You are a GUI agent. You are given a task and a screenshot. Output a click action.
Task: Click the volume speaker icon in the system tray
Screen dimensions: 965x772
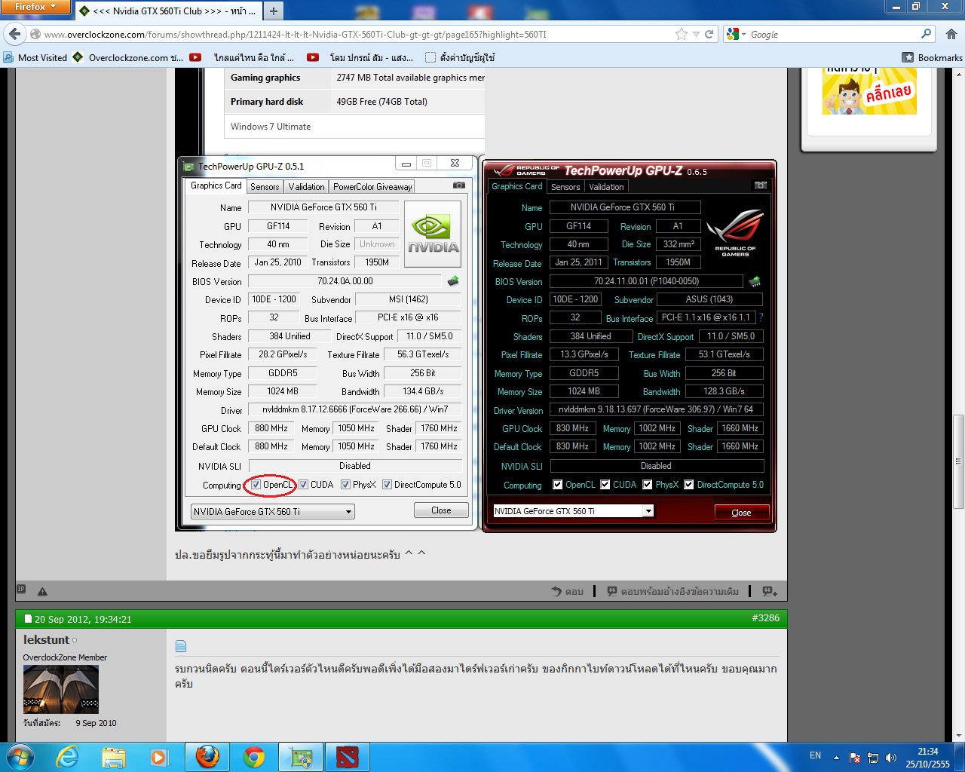pyautogui.click(x=891, y=758)
